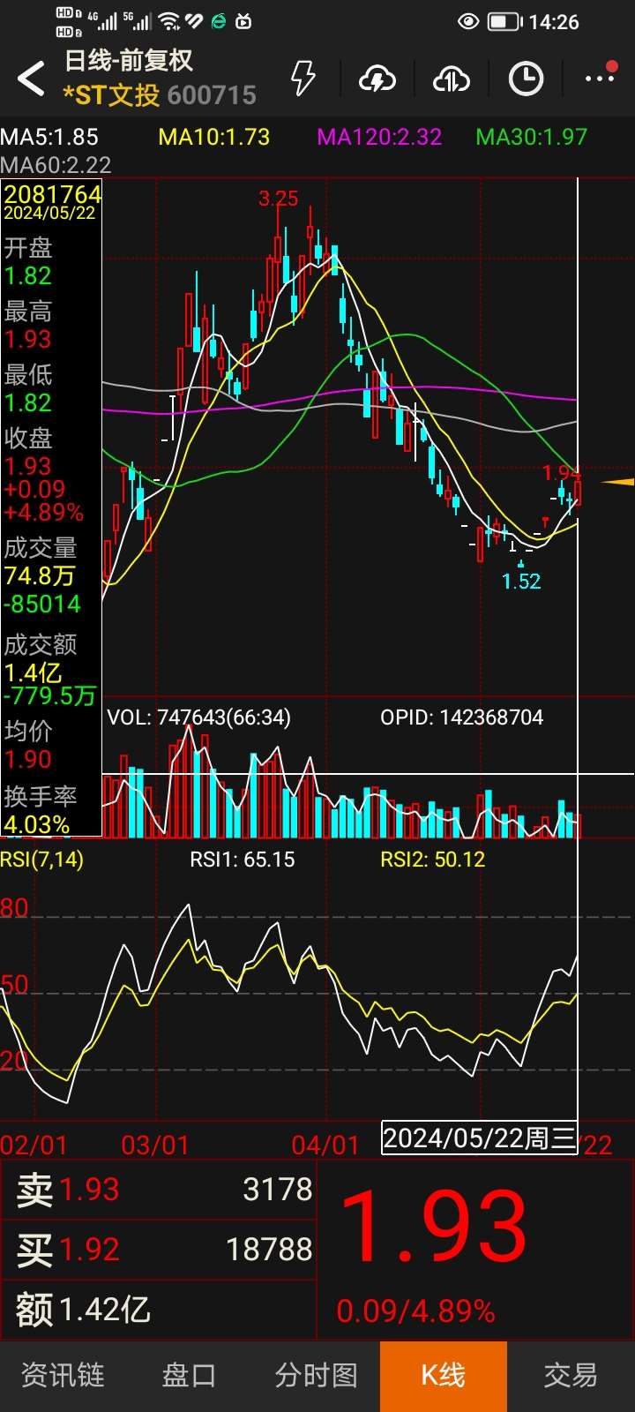Screen dimensions: 635x1412
Task: Switch to the 资讯链 tab
Action: pos(63,1375)
